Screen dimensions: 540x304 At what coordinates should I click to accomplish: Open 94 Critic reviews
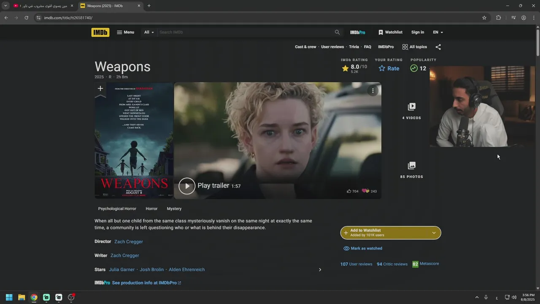tap(392, 264)
